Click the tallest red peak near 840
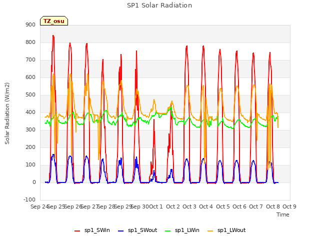This screenshot has height=240, width=320. pos(53,36)
